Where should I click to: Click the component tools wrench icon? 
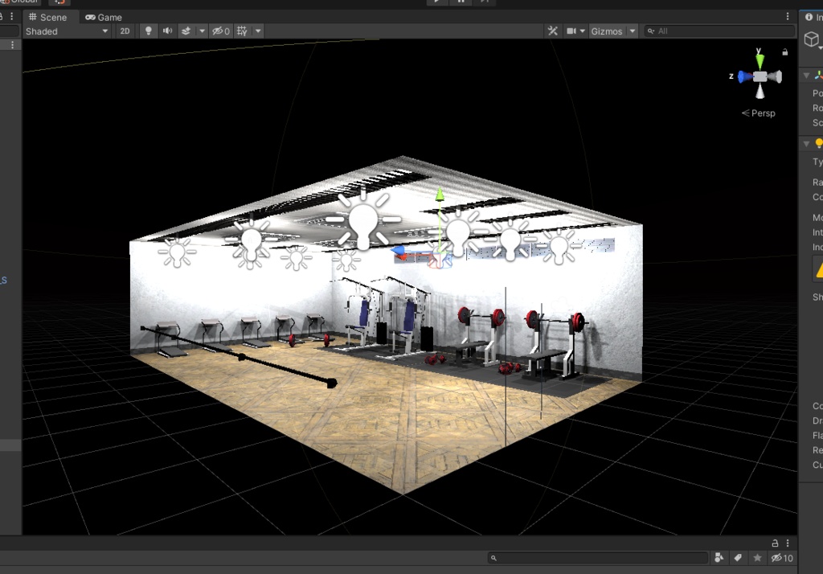(551, 31)
